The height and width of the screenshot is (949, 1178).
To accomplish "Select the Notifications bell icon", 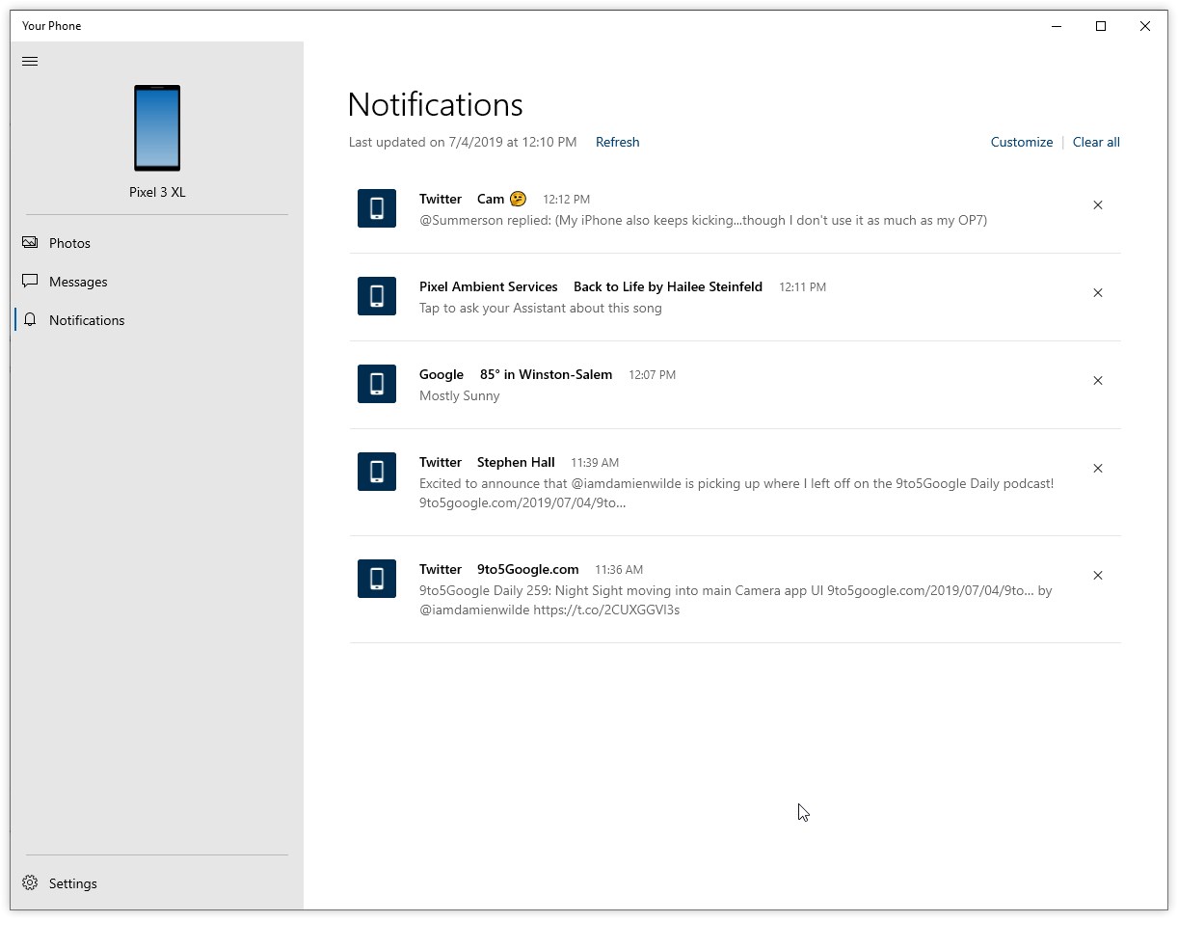I will point(30,320).
